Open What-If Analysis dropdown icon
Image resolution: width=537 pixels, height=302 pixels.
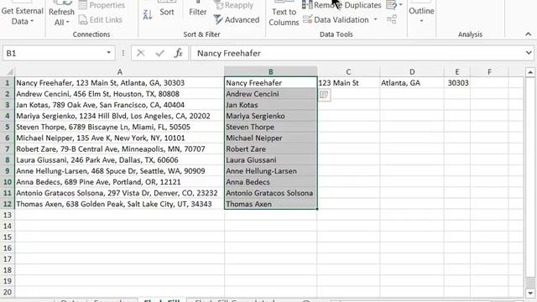click(x=394, y=5)
